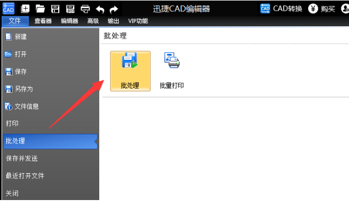The image size is (349, 206).
Task: Open 文件信息 in the file menu
Action: [x=50, y=106]
